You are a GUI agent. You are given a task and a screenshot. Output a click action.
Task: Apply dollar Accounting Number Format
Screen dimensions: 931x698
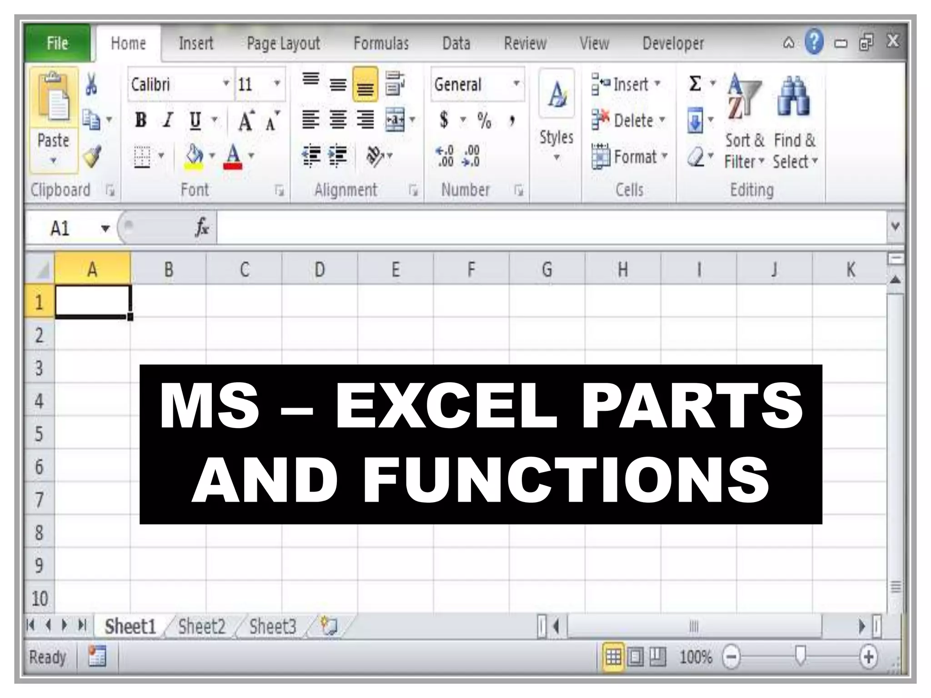click(444, 120)
